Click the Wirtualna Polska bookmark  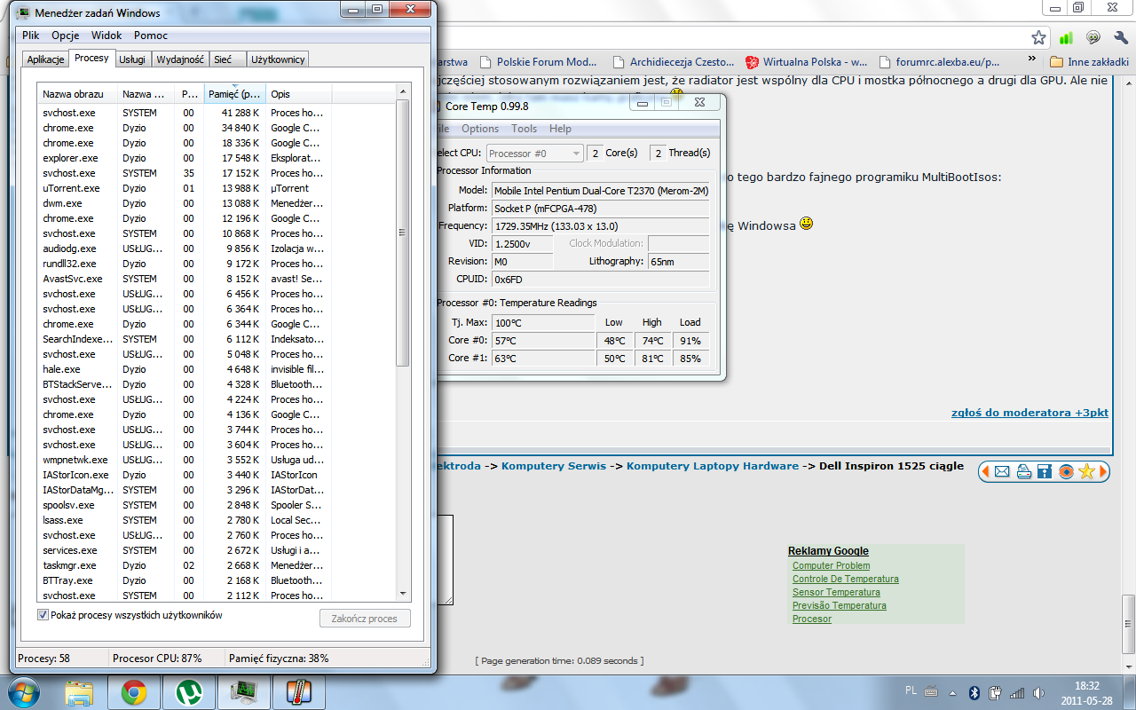[807, 62]
